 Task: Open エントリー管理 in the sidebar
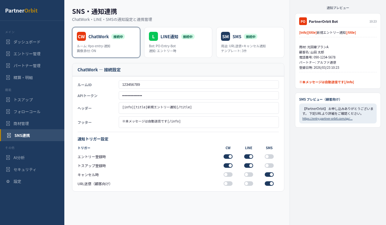point(27,54)
